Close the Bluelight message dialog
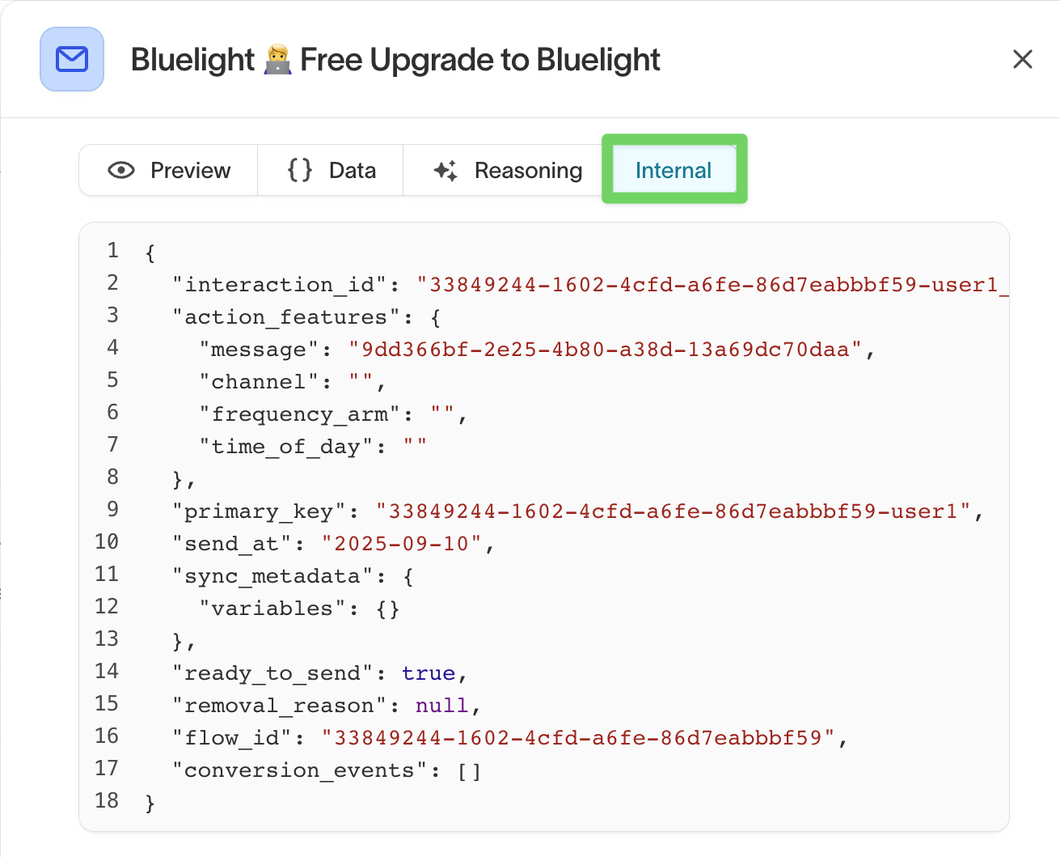The image size is (1060, 857). coord(1022,59)
